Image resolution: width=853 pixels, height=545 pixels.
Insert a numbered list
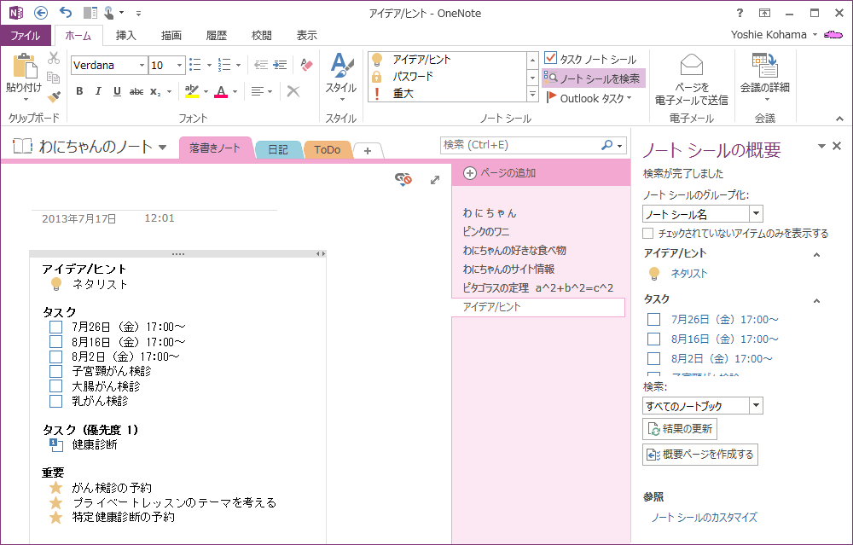[224, 65]
